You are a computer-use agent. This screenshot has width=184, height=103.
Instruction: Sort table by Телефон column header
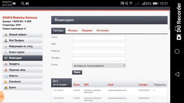tap(143, 85)
